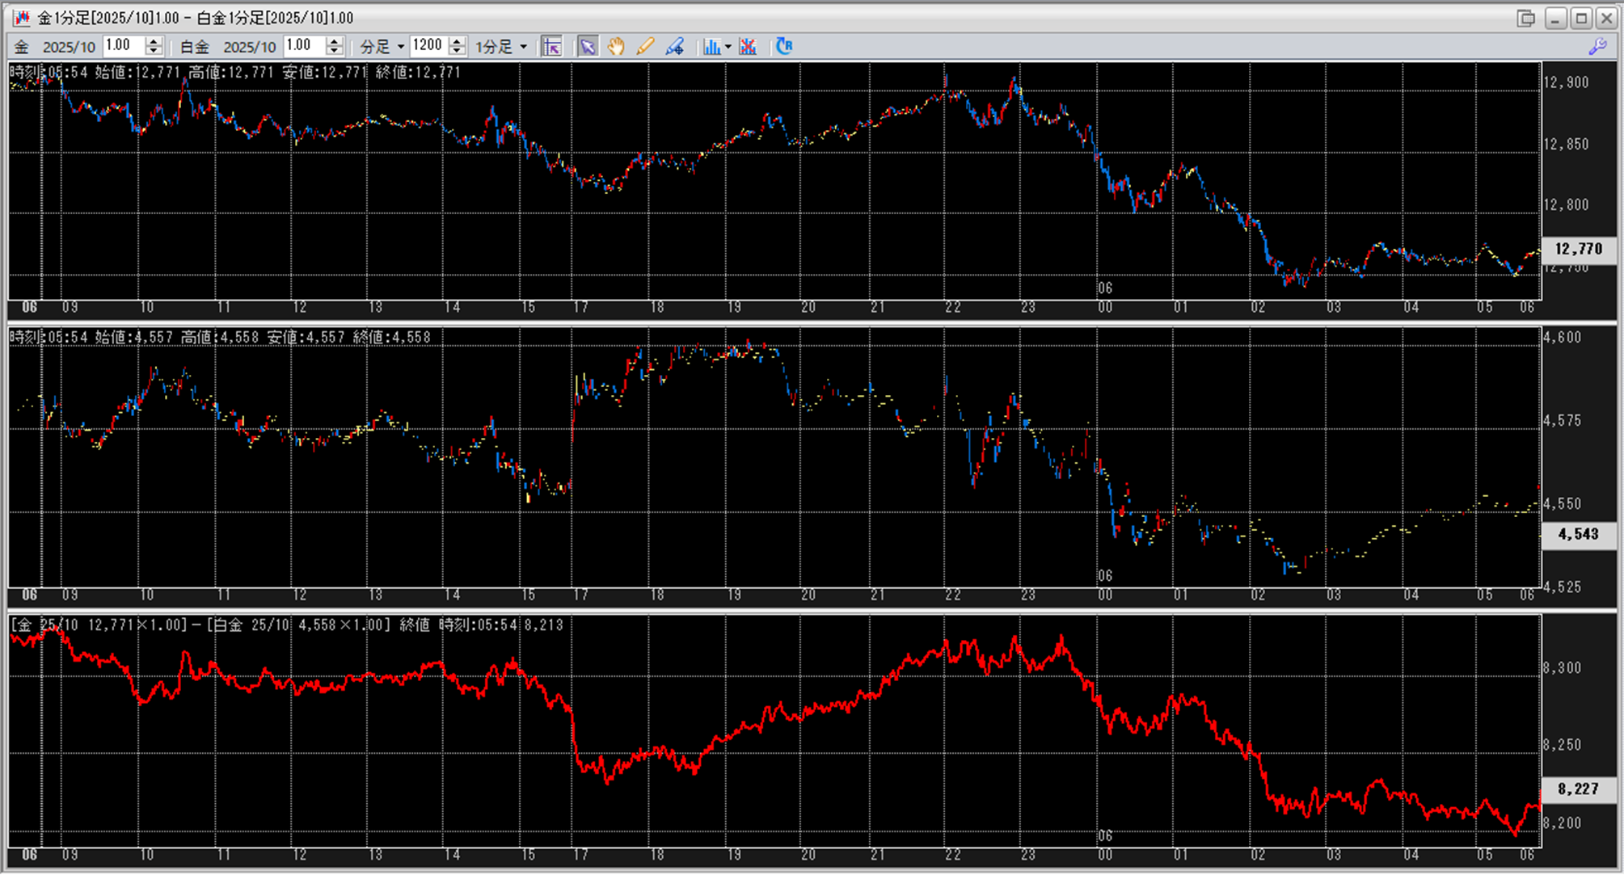Viewport: 1624px width, 875px height.
Task: Click the 白金 symbol label in toolbar
Action: [194, 47]
